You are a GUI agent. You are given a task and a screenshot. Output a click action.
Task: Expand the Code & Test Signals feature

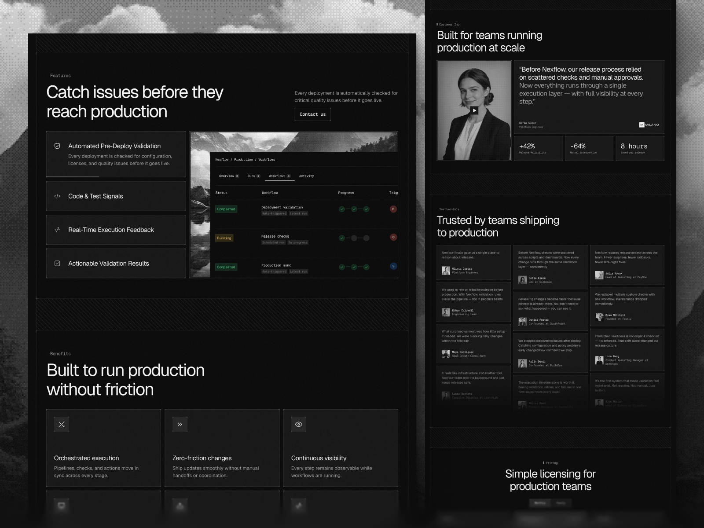pos(116,196)
